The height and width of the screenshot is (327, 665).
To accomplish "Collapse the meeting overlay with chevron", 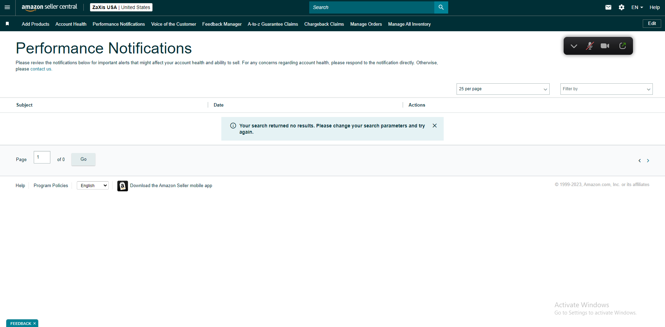I will 574,46.
